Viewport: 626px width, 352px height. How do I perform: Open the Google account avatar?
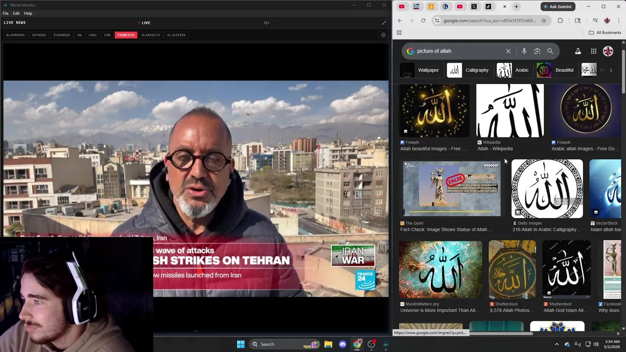point(608,51)
